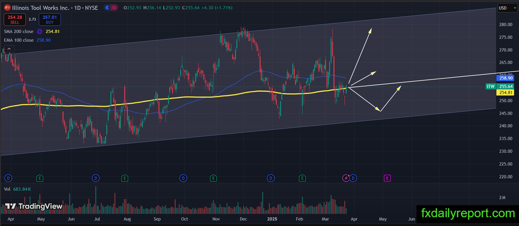Click the 270.00 price axis label
Viewport: 519px width, 226px height.
point(506,50)
